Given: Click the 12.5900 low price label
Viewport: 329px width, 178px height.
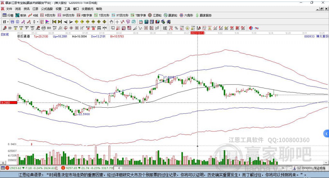Looking at the screenshot, I should tap(84, 114).
